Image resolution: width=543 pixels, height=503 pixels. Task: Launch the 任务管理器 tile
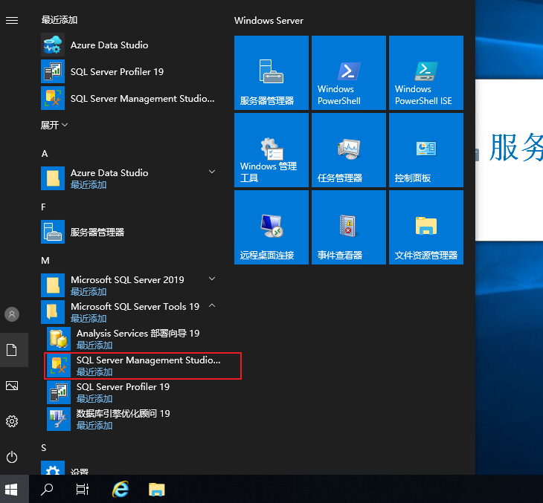(x=348, y=150)
